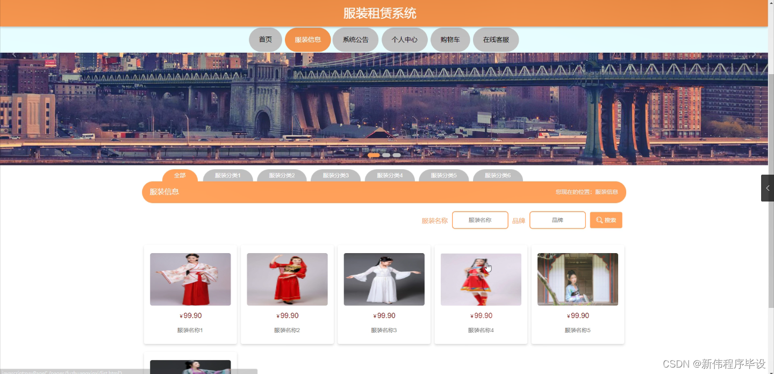Go to 个人中心 page
Image resolution: width=774 pixels, height=374 pixels.
[x=405, y=40]
